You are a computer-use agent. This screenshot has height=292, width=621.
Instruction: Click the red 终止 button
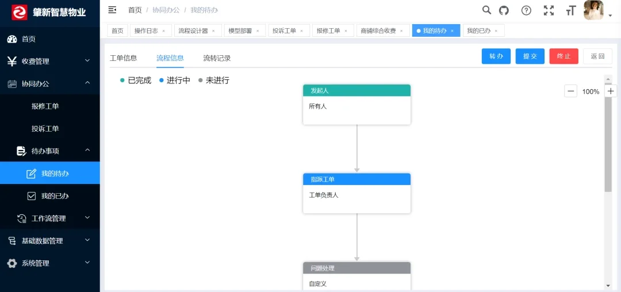pyautogui.click(x=564, y=56)
